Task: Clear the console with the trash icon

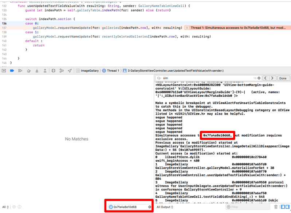Action: point(276,207)
